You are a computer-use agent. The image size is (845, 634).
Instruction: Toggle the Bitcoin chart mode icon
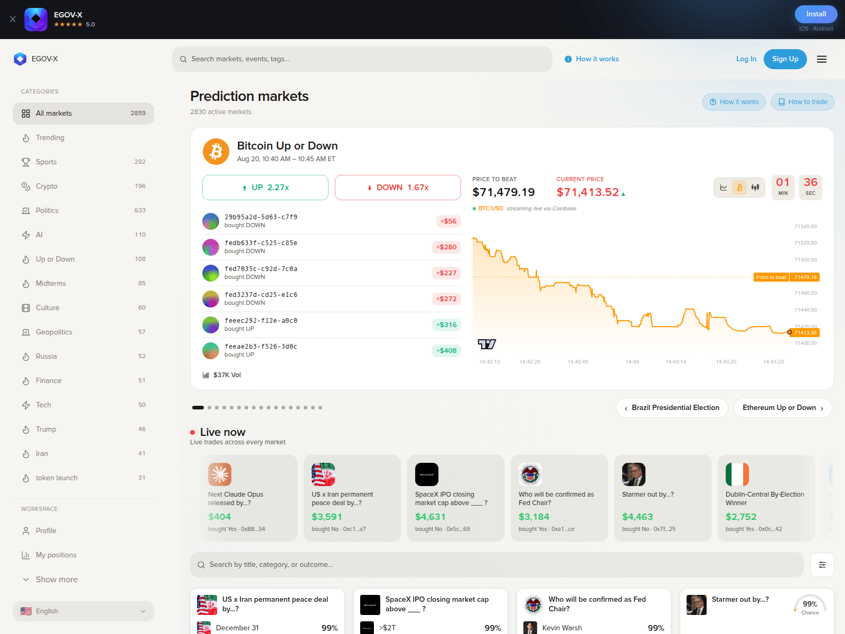click(739, 188)
